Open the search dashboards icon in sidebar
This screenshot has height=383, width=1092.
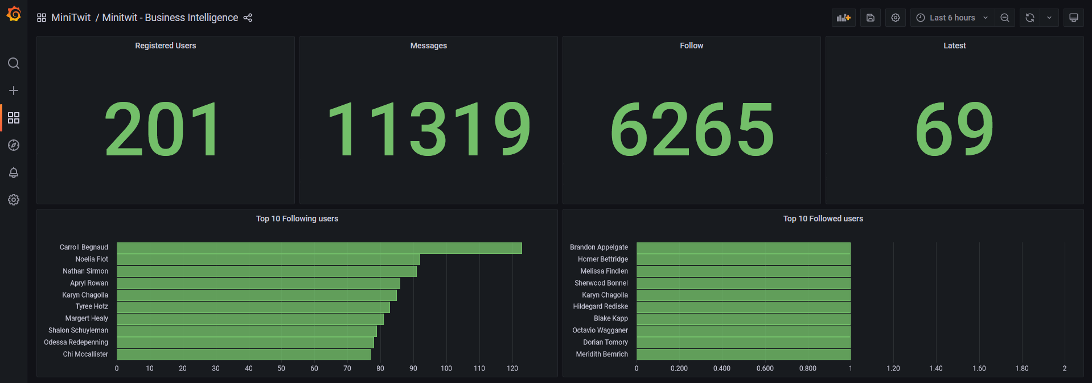point(14,63)
